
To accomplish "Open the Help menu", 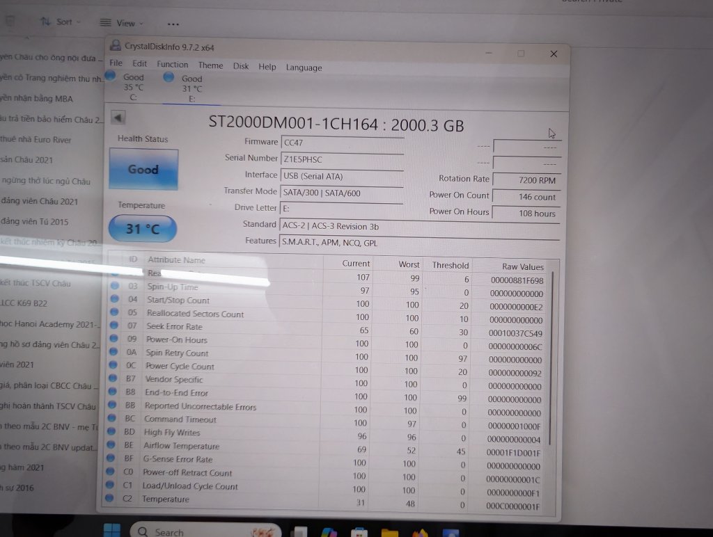I will click(267, 67).
